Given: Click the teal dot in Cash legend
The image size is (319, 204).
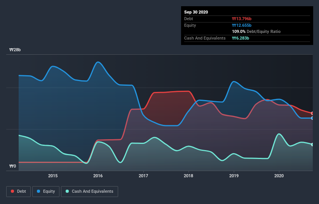Looking at the screenshot, I should coord(67,191).
